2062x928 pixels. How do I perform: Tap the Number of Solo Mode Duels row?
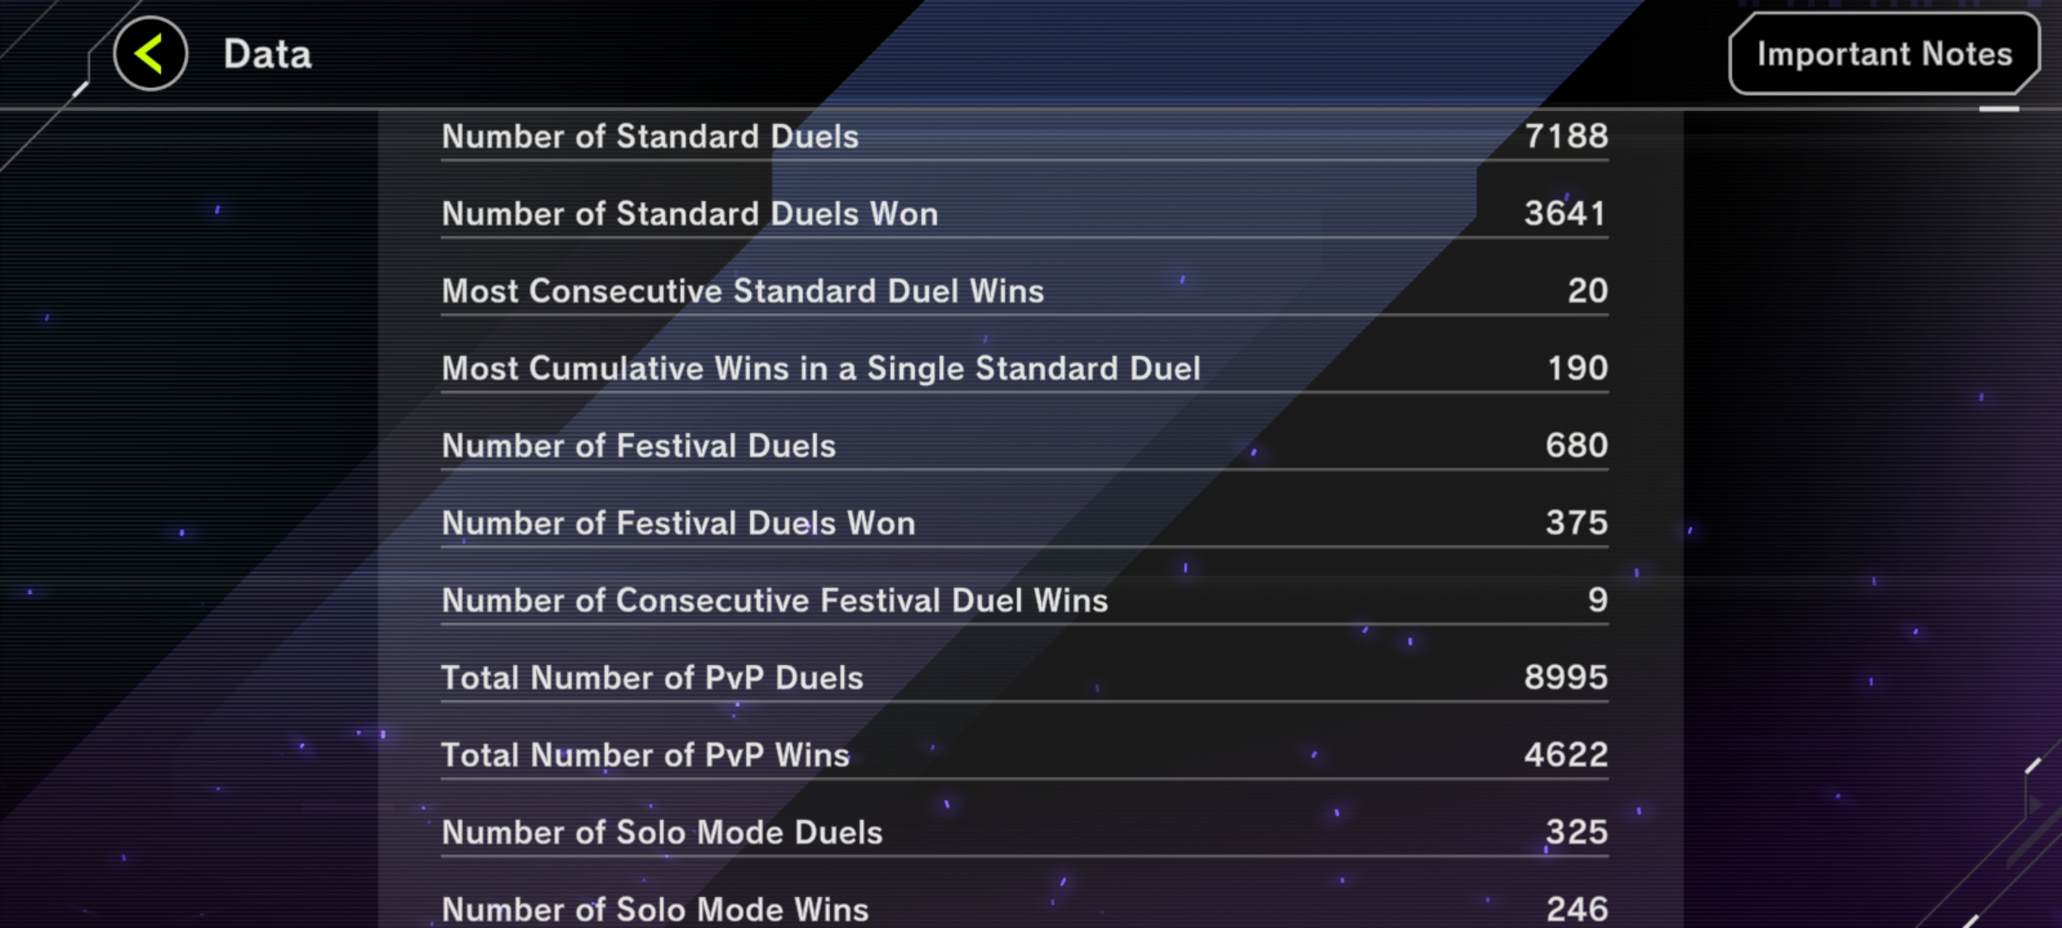(1024, 833)
